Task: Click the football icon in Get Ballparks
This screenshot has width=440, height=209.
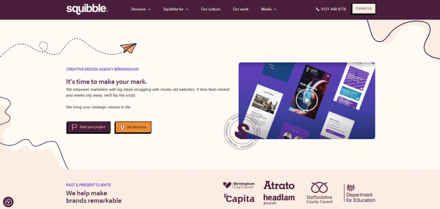Action: coord(122,127)
